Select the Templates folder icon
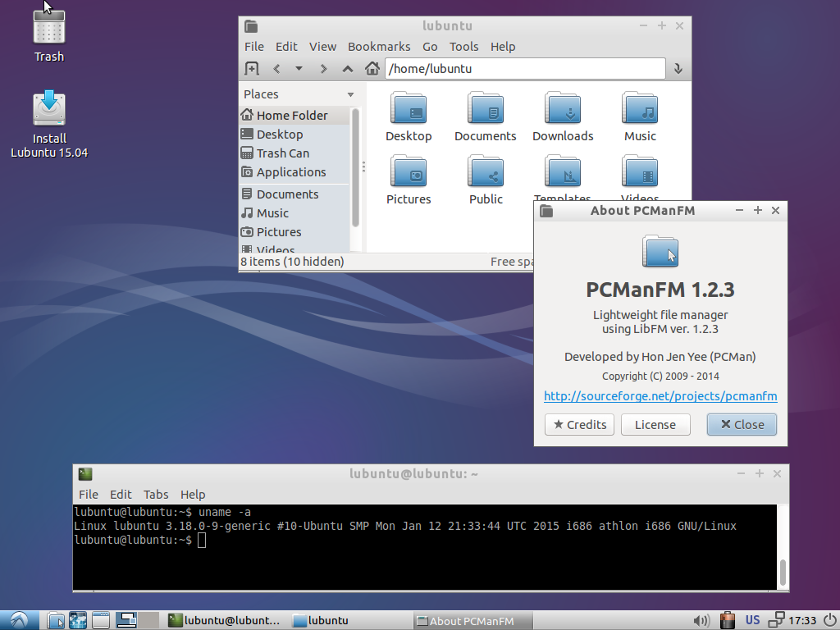840x630 pixels. coord(563,172)
